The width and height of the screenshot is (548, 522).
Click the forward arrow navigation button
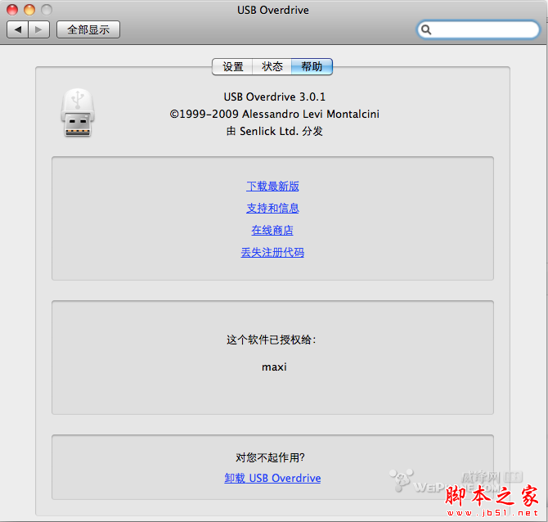pos(38,29)
